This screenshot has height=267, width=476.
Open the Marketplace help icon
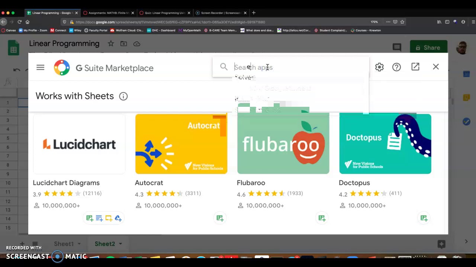click(396, 67)
